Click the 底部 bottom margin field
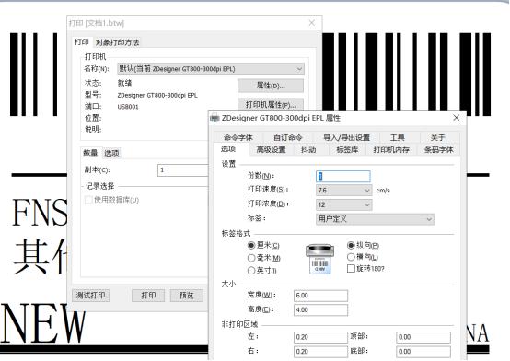The image size is (510, 361). pyautogui.click(x=423, y=352)
